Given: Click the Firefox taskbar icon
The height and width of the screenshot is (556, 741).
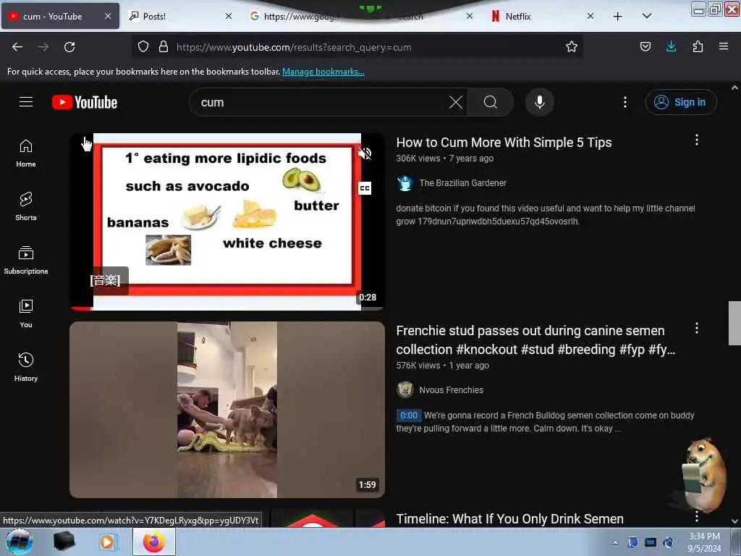Looking at the screenshot, I should tap(154, 542).
